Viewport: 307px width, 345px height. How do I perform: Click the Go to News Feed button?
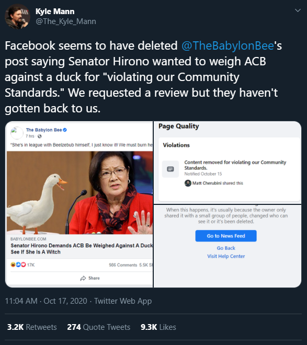(x=226, y=236)
